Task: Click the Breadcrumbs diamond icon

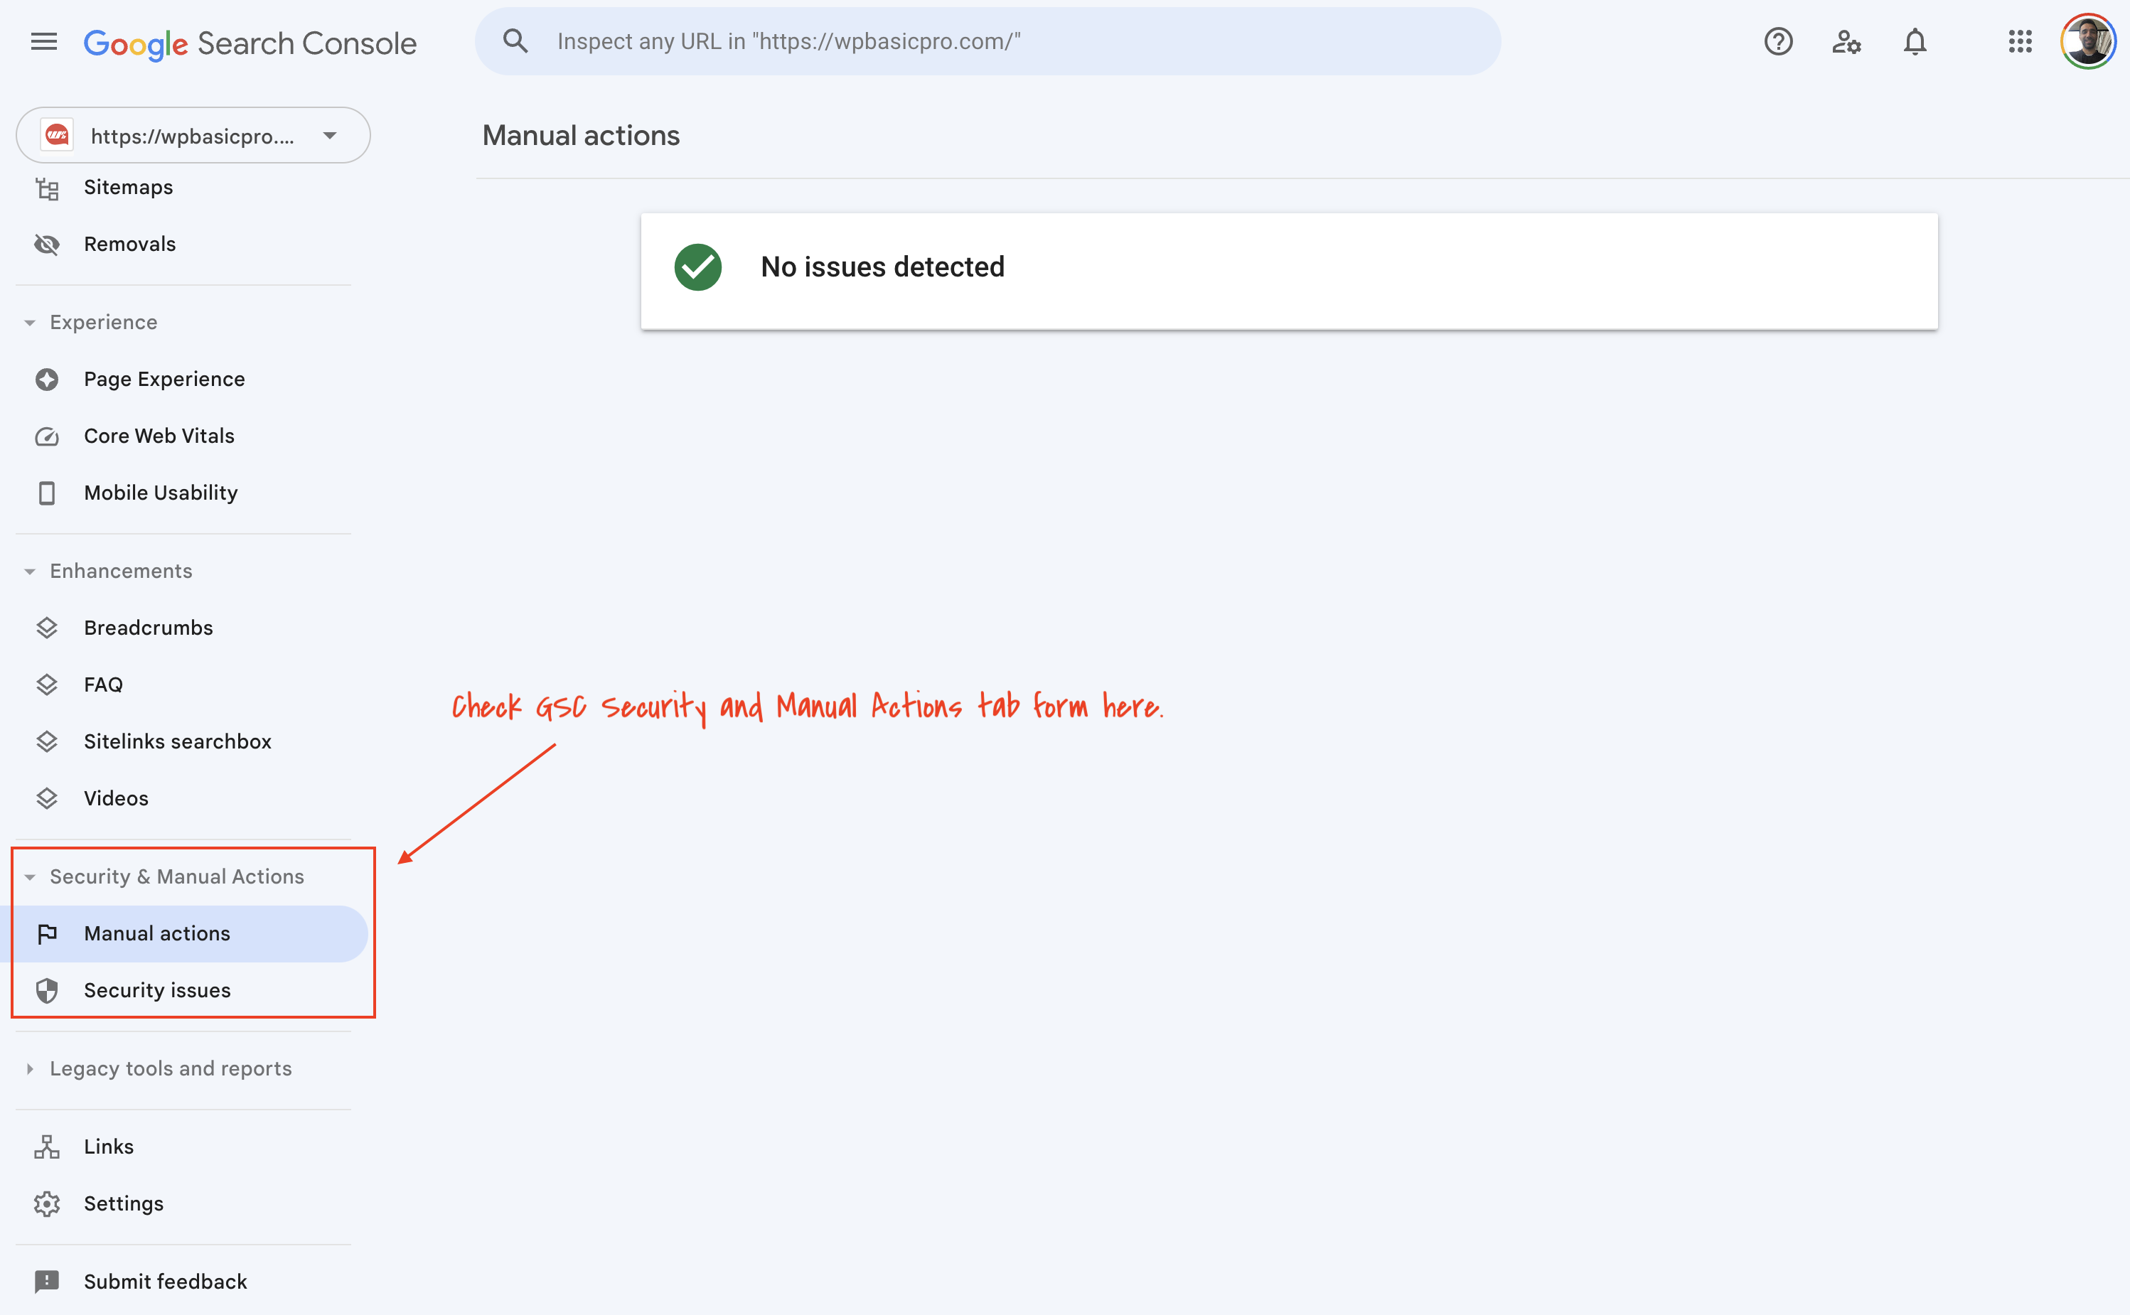Action: point(47,627)
